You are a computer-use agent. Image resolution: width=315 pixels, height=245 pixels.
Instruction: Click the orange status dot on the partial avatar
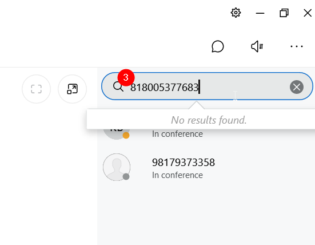126,135
